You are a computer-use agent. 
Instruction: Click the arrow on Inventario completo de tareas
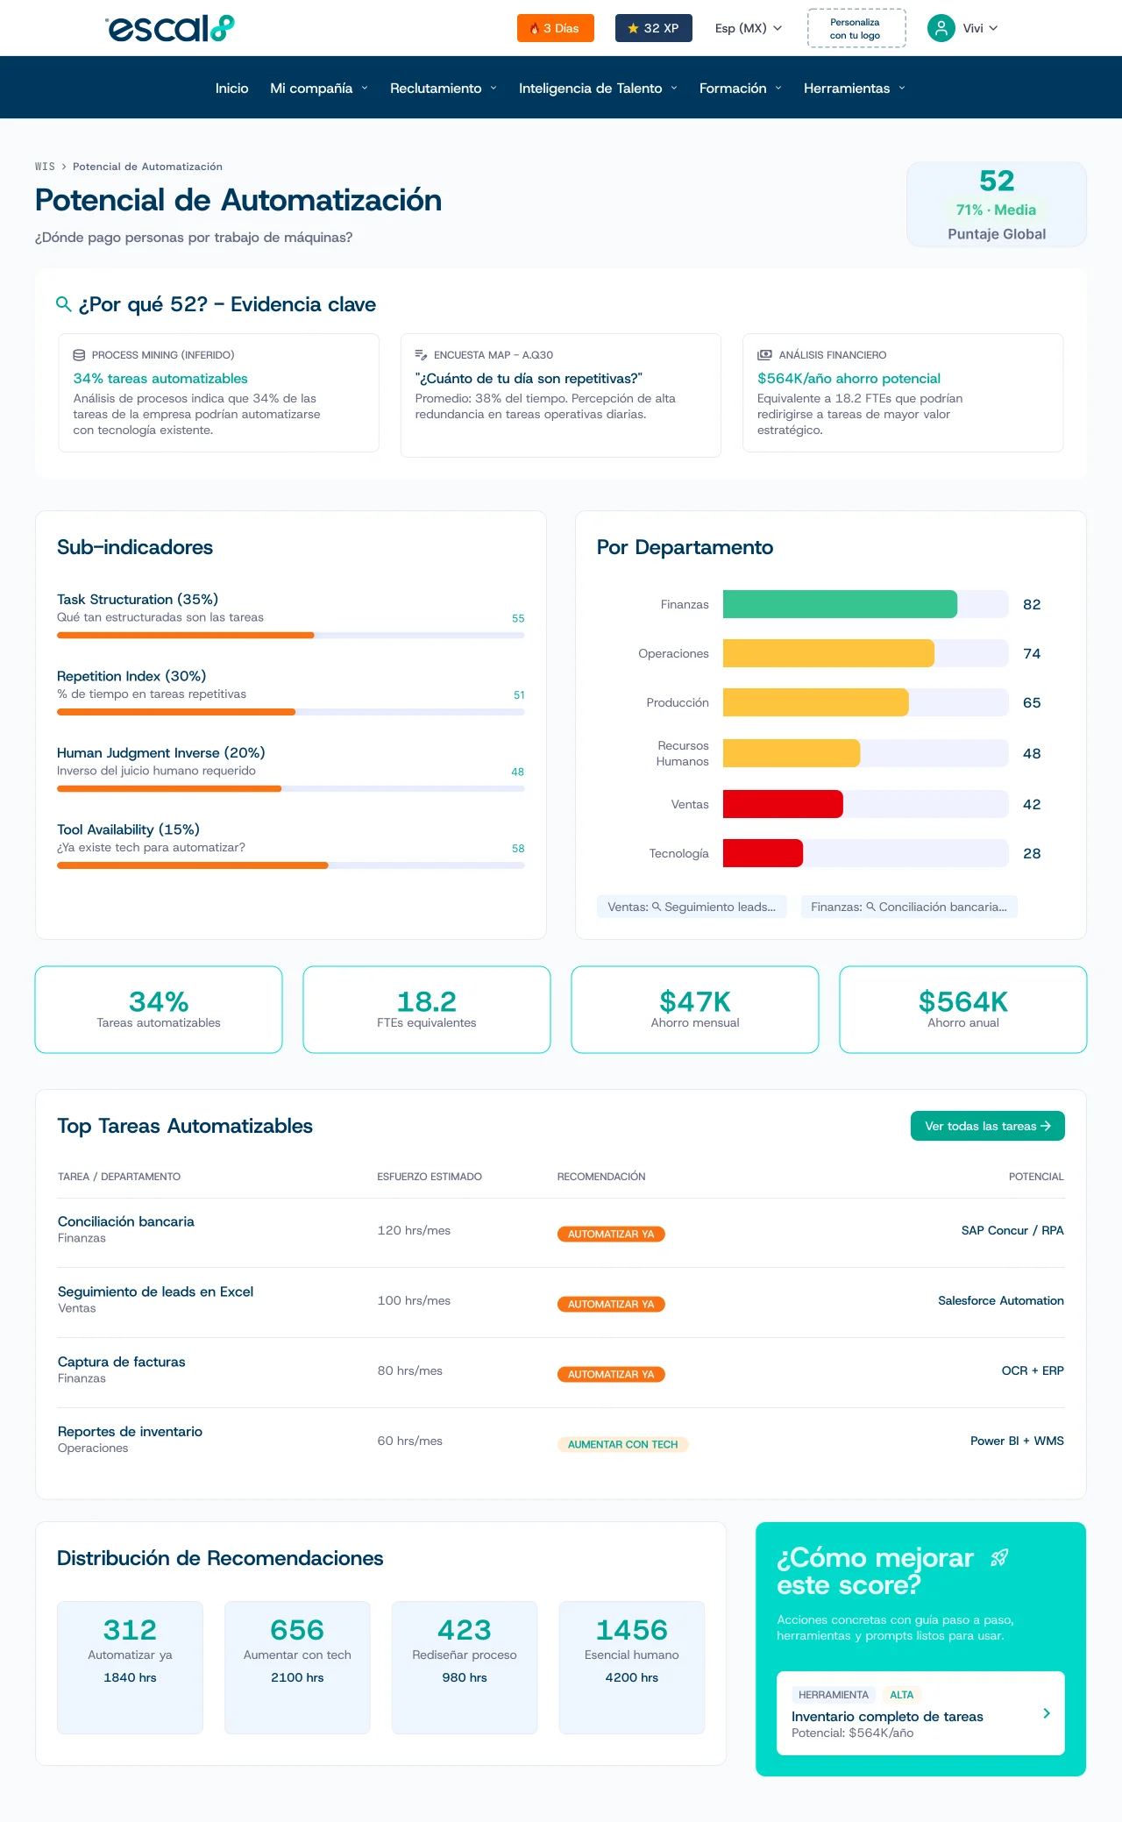coord(1047,1713)
